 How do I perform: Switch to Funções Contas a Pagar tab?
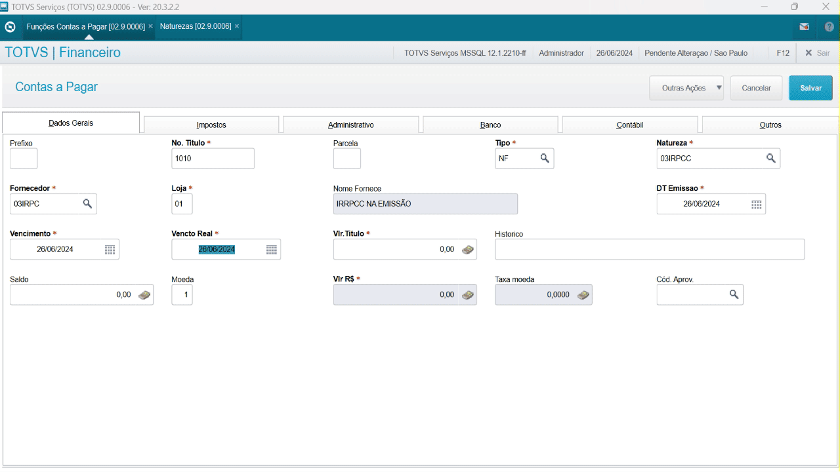85,26
